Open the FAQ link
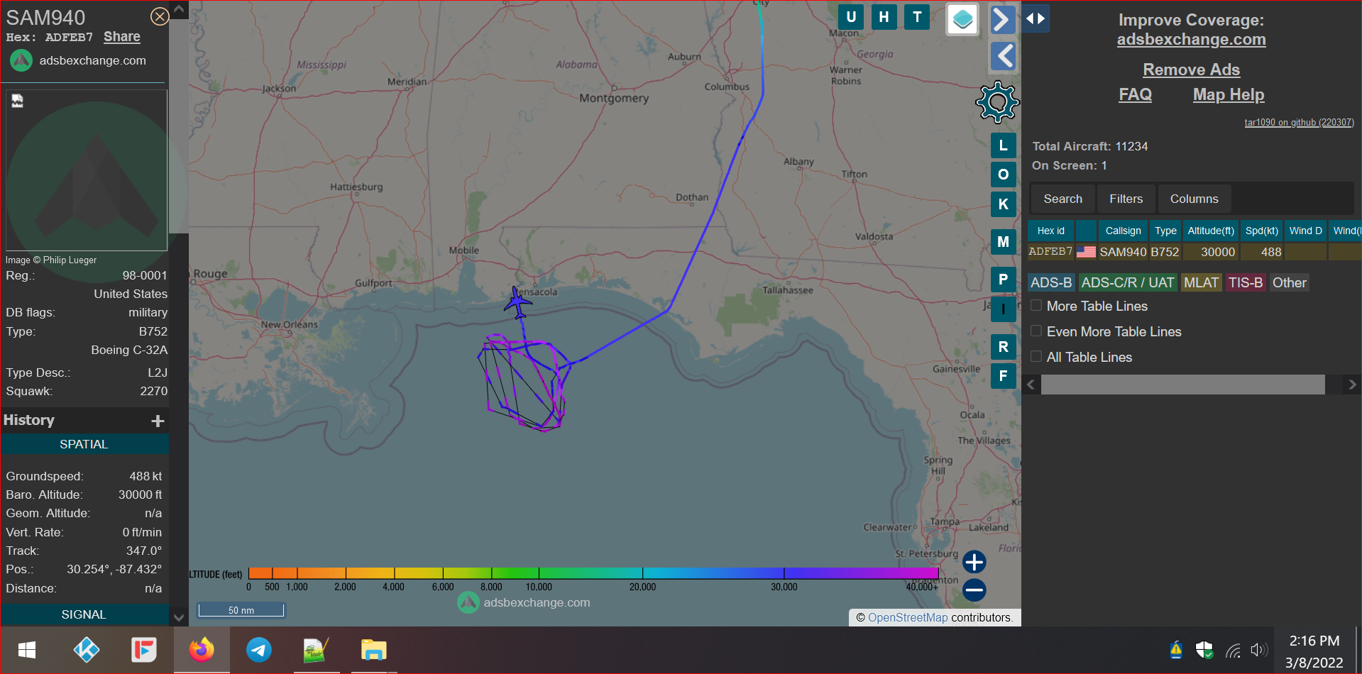This screenshot has height=674, width=1362. (1135, 94)
